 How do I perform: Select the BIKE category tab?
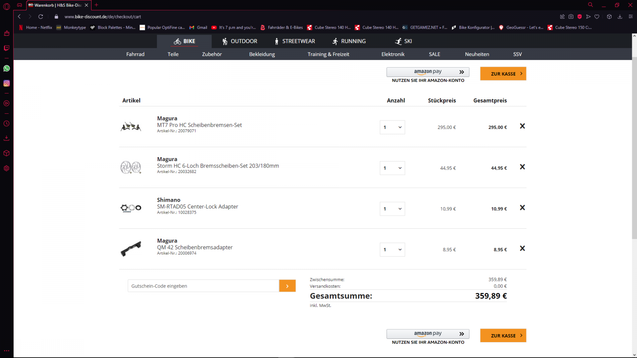[x=184, y=41]
